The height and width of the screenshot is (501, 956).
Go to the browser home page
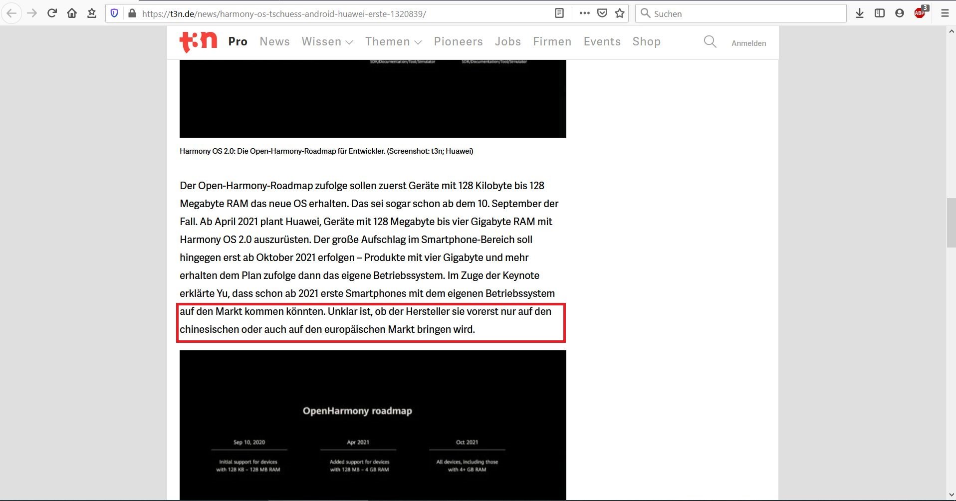(x=72, y=13)
